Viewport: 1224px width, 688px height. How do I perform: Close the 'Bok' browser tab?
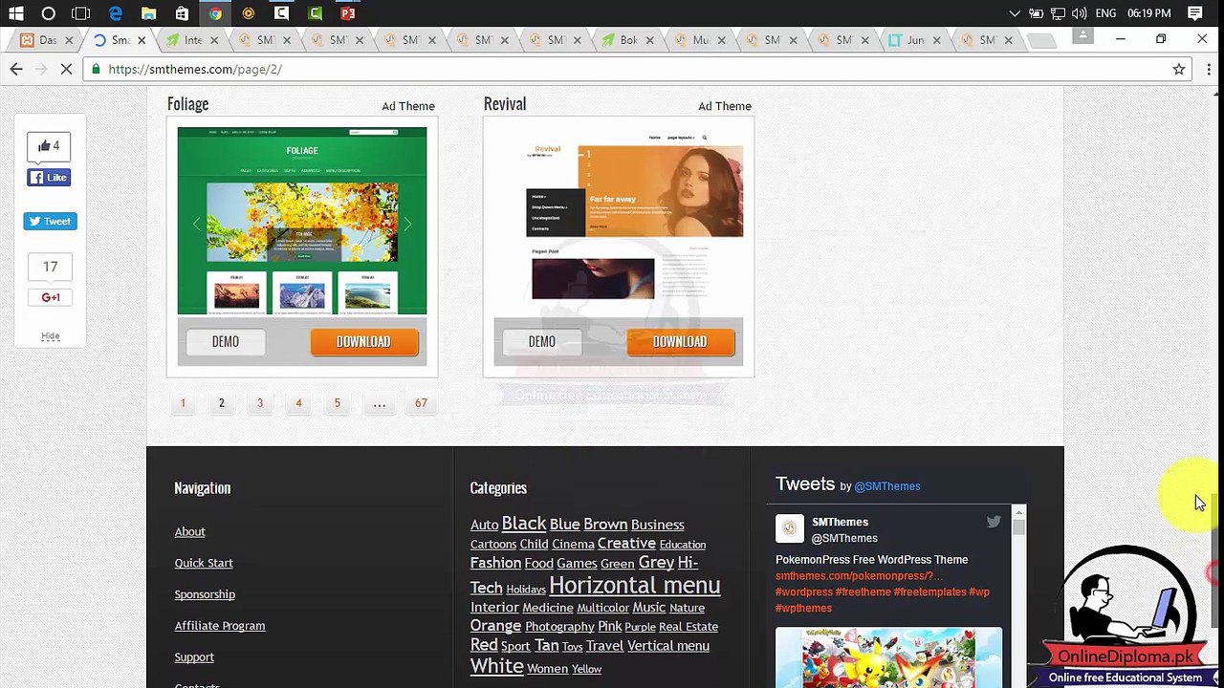649,40
